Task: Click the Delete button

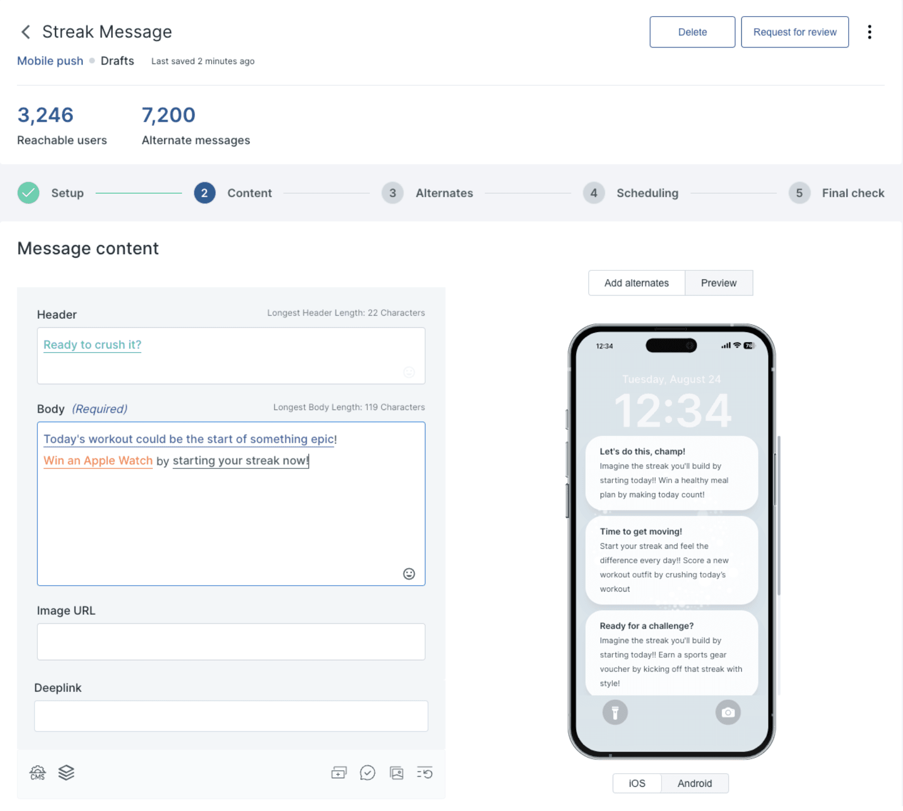Action: point(692,32)
